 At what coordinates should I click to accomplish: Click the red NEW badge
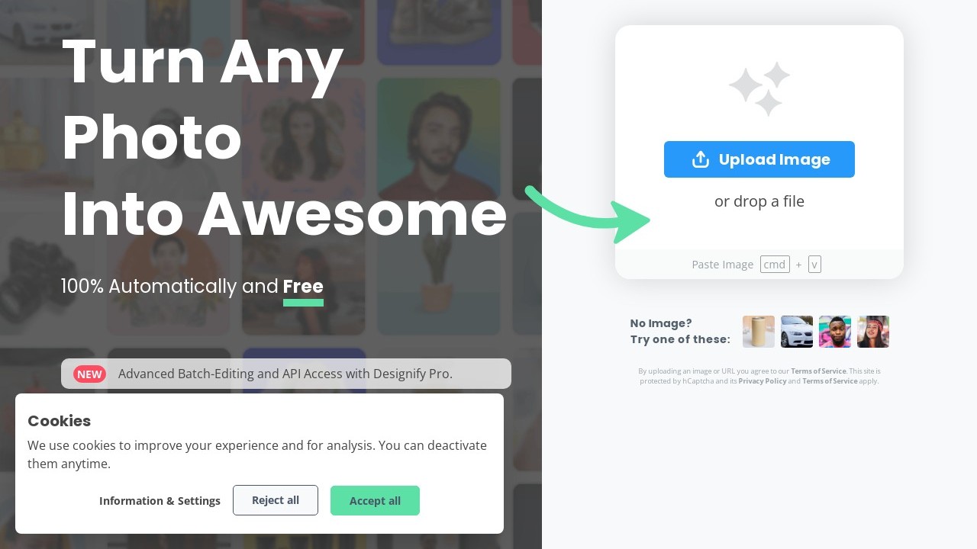(x=89, y=374)
